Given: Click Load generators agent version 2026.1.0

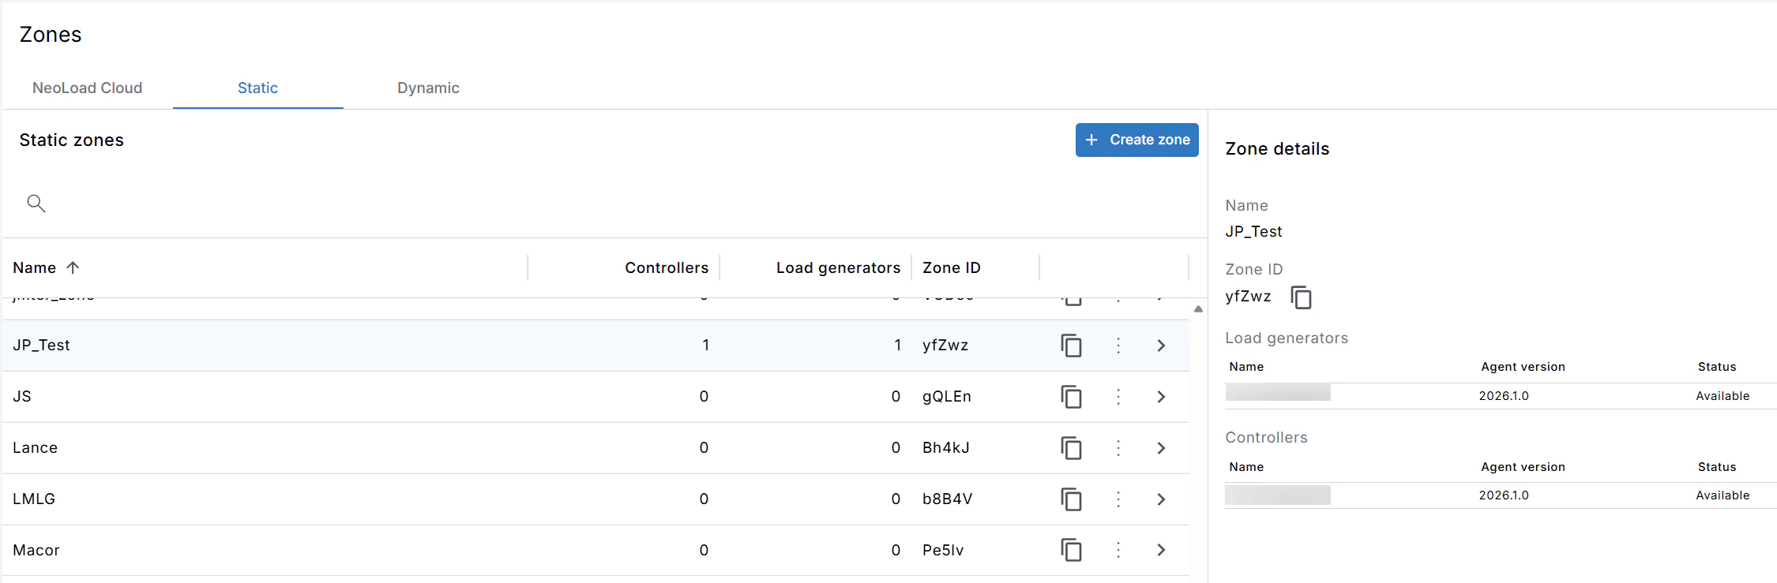Looking at the screenshot, I should [x=1504, y=396].
